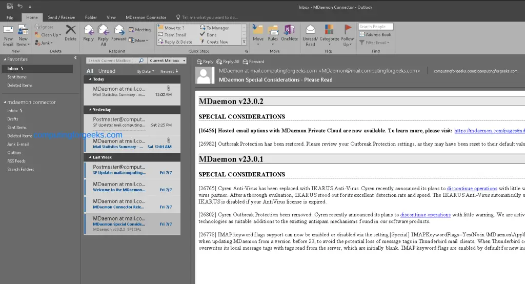Run the To Manager quick step
Viewport: 525px width, 284px height.
[x=214, y=28]
